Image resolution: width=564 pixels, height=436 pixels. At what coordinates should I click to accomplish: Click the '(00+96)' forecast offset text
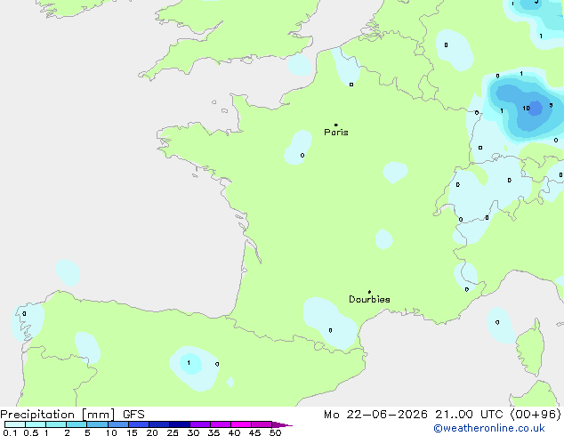(x=536, y=415)
